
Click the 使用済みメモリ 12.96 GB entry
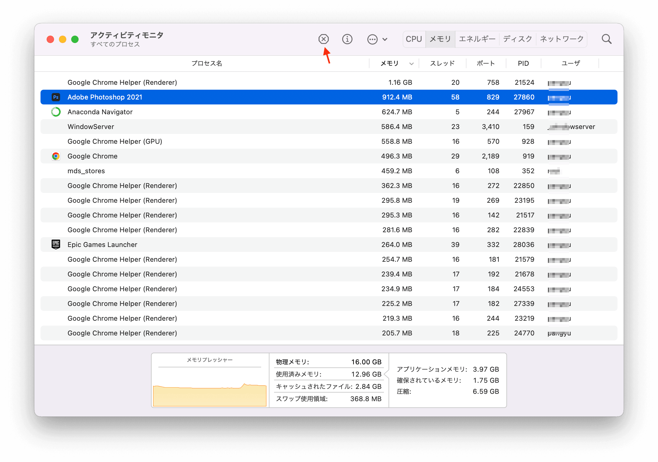pos(328,374)
